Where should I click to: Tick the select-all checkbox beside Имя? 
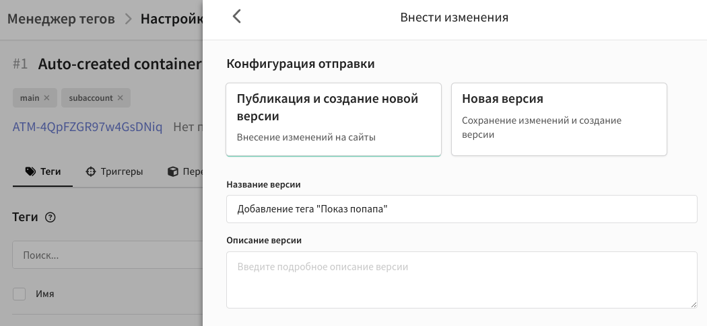click(20, 294)
